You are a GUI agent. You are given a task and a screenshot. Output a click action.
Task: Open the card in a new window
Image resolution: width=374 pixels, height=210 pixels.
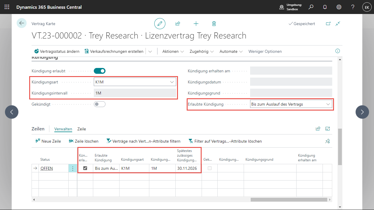pyautogui.click(x=328, y=24)
